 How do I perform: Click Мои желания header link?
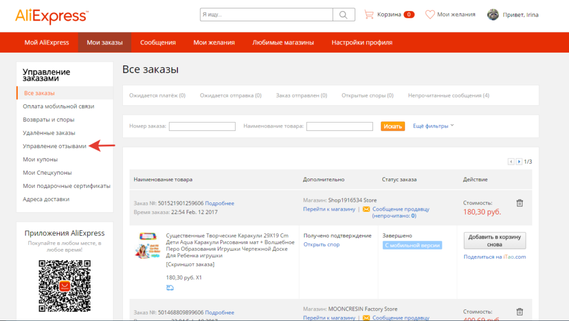point(456,14)
